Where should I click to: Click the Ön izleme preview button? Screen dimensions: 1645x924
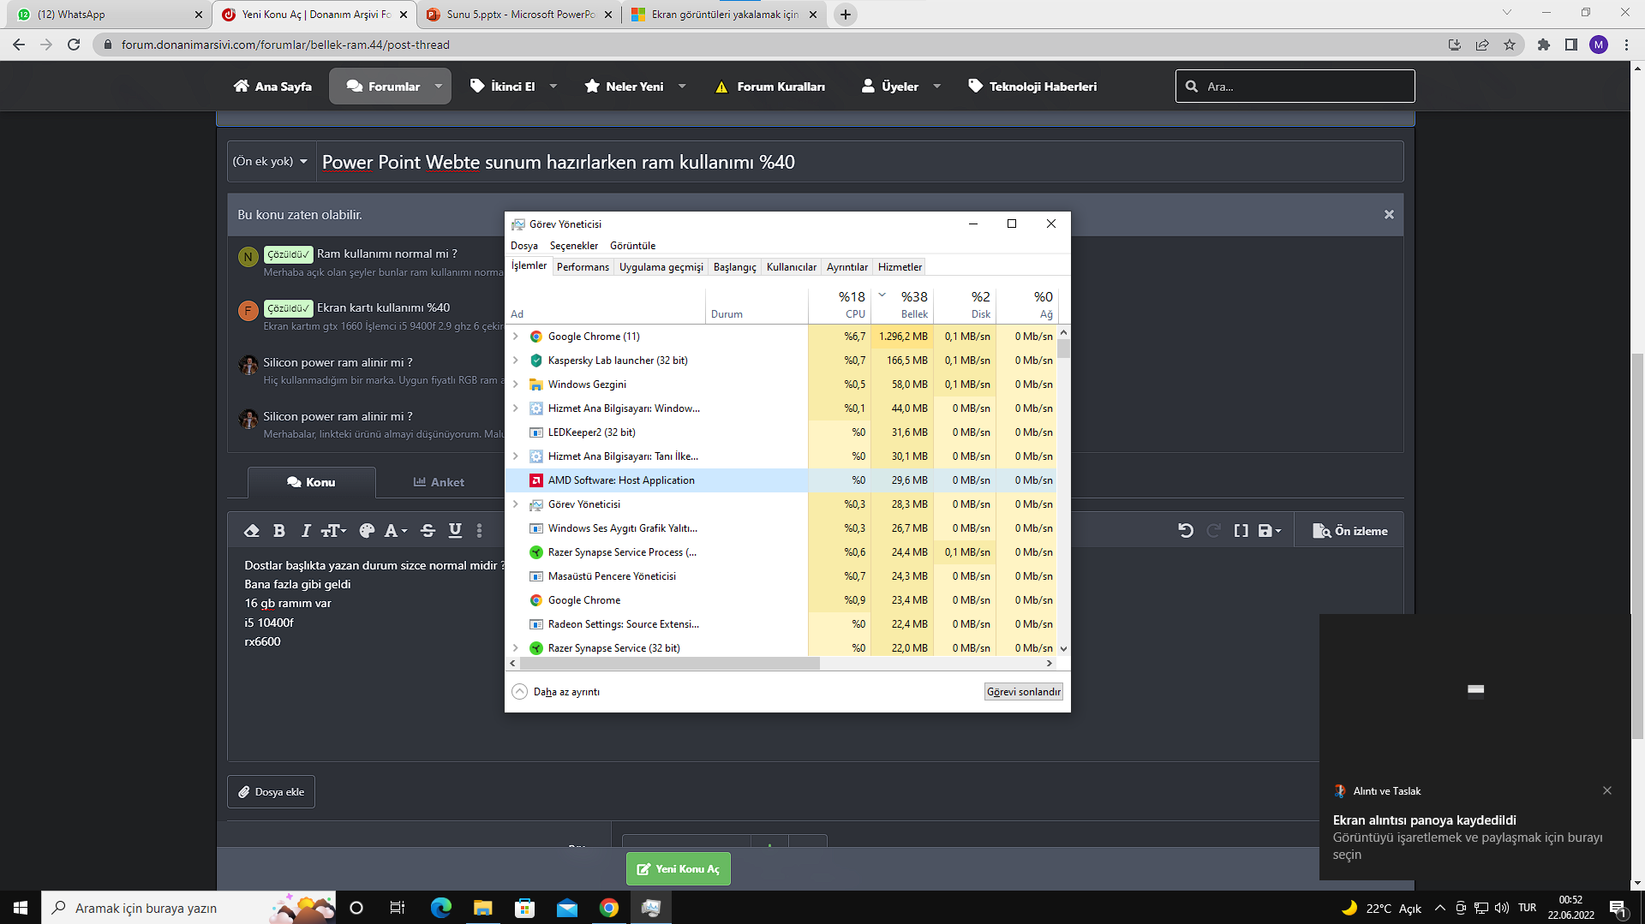coord(1349,531)
